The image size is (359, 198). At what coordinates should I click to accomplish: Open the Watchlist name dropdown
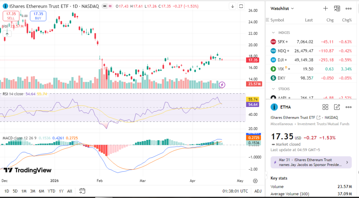click(282, 8)
